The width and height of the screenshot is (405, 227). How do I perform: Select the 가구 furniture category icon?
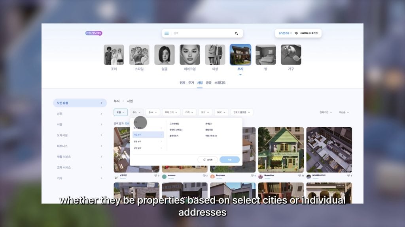click(x=291, y=55)
